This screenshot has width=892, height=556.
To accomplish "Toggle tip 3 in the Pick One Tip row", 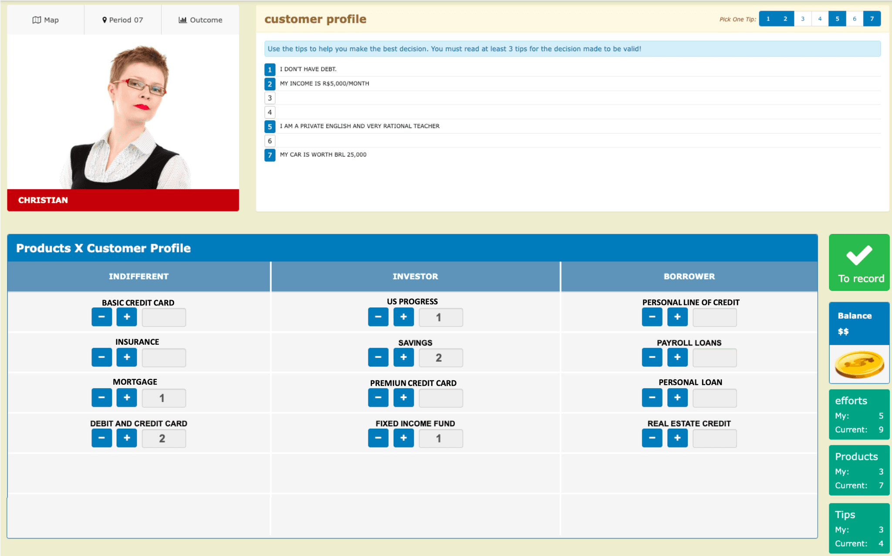I will (803, 18).
